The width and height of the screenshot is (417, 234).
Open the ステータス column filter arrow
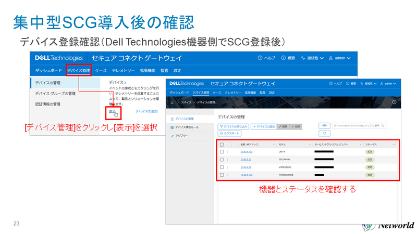coord(394,145)
